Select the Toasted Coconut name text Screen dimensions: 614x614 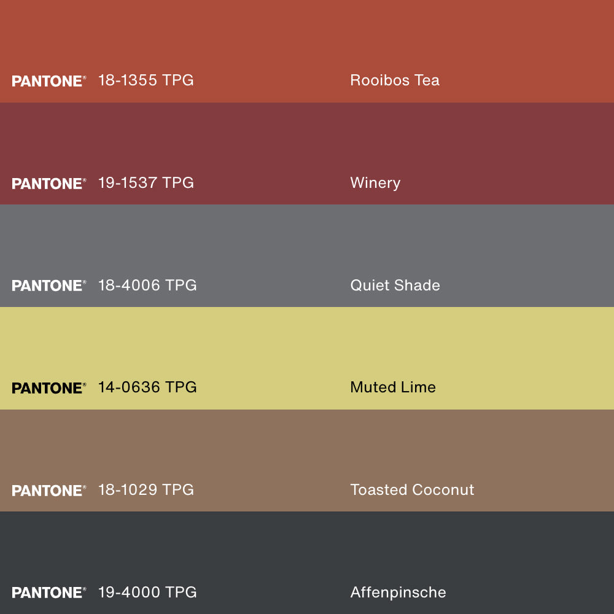[412, 490]
